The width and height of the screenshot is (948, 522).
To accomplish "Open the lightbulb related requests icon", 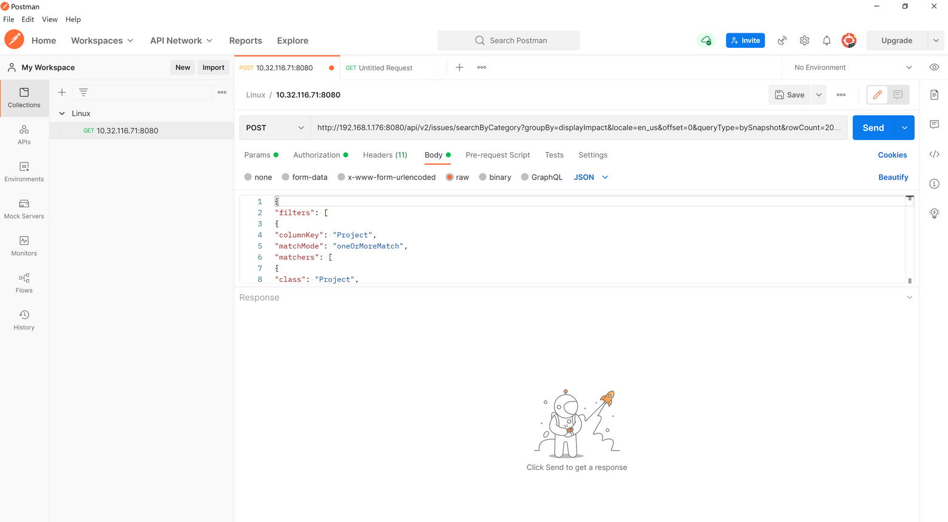I will click(934, 213).
